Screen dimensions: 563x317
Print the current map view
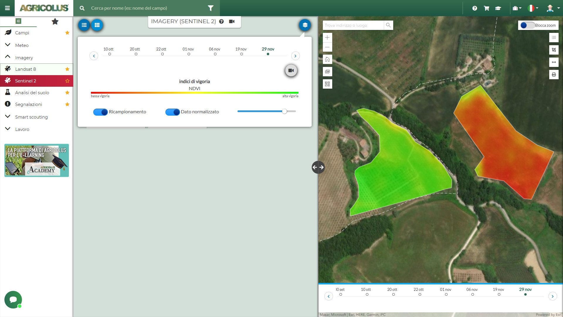click(x=554, y=74)
